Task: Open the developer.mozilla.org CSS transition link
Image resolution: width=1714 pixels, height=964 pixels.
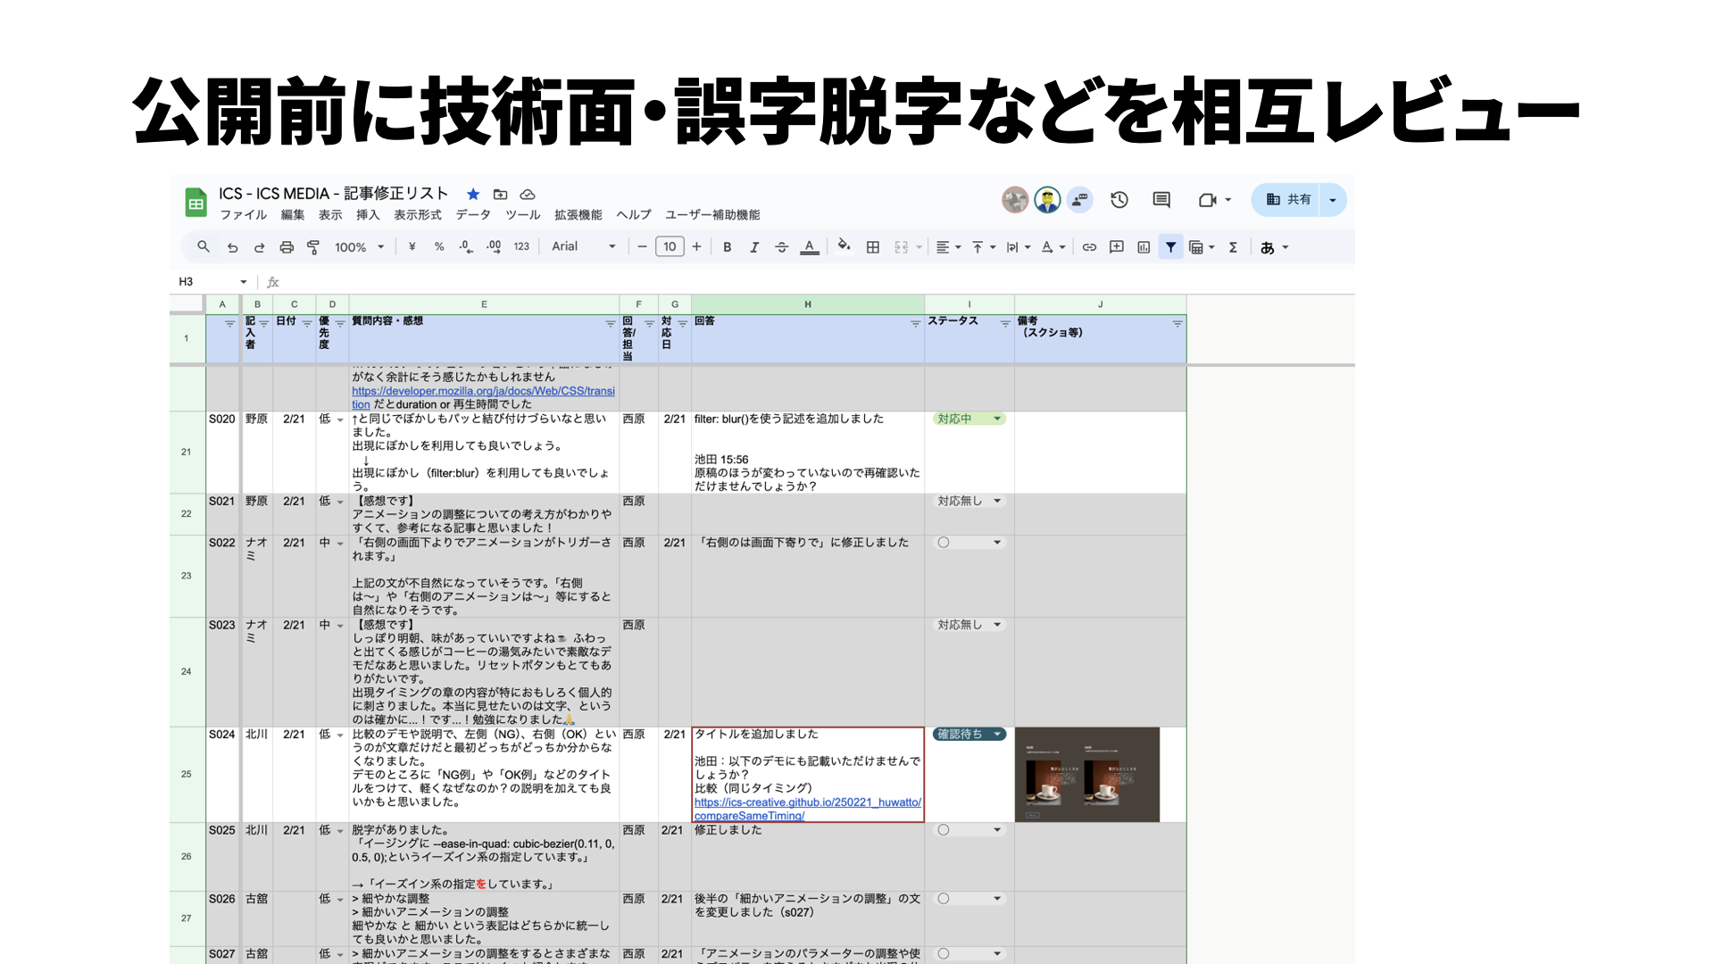Action: click(x=483, y=391)
